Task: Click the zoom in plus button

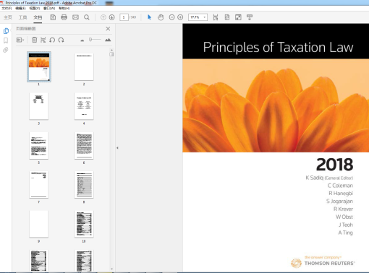Action: point(180,17)
